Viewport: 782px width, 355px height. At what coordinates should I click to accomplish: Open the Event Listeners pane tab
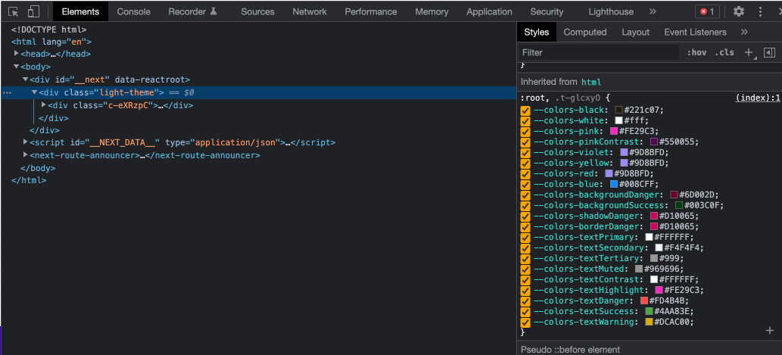(x=695, y=32)
